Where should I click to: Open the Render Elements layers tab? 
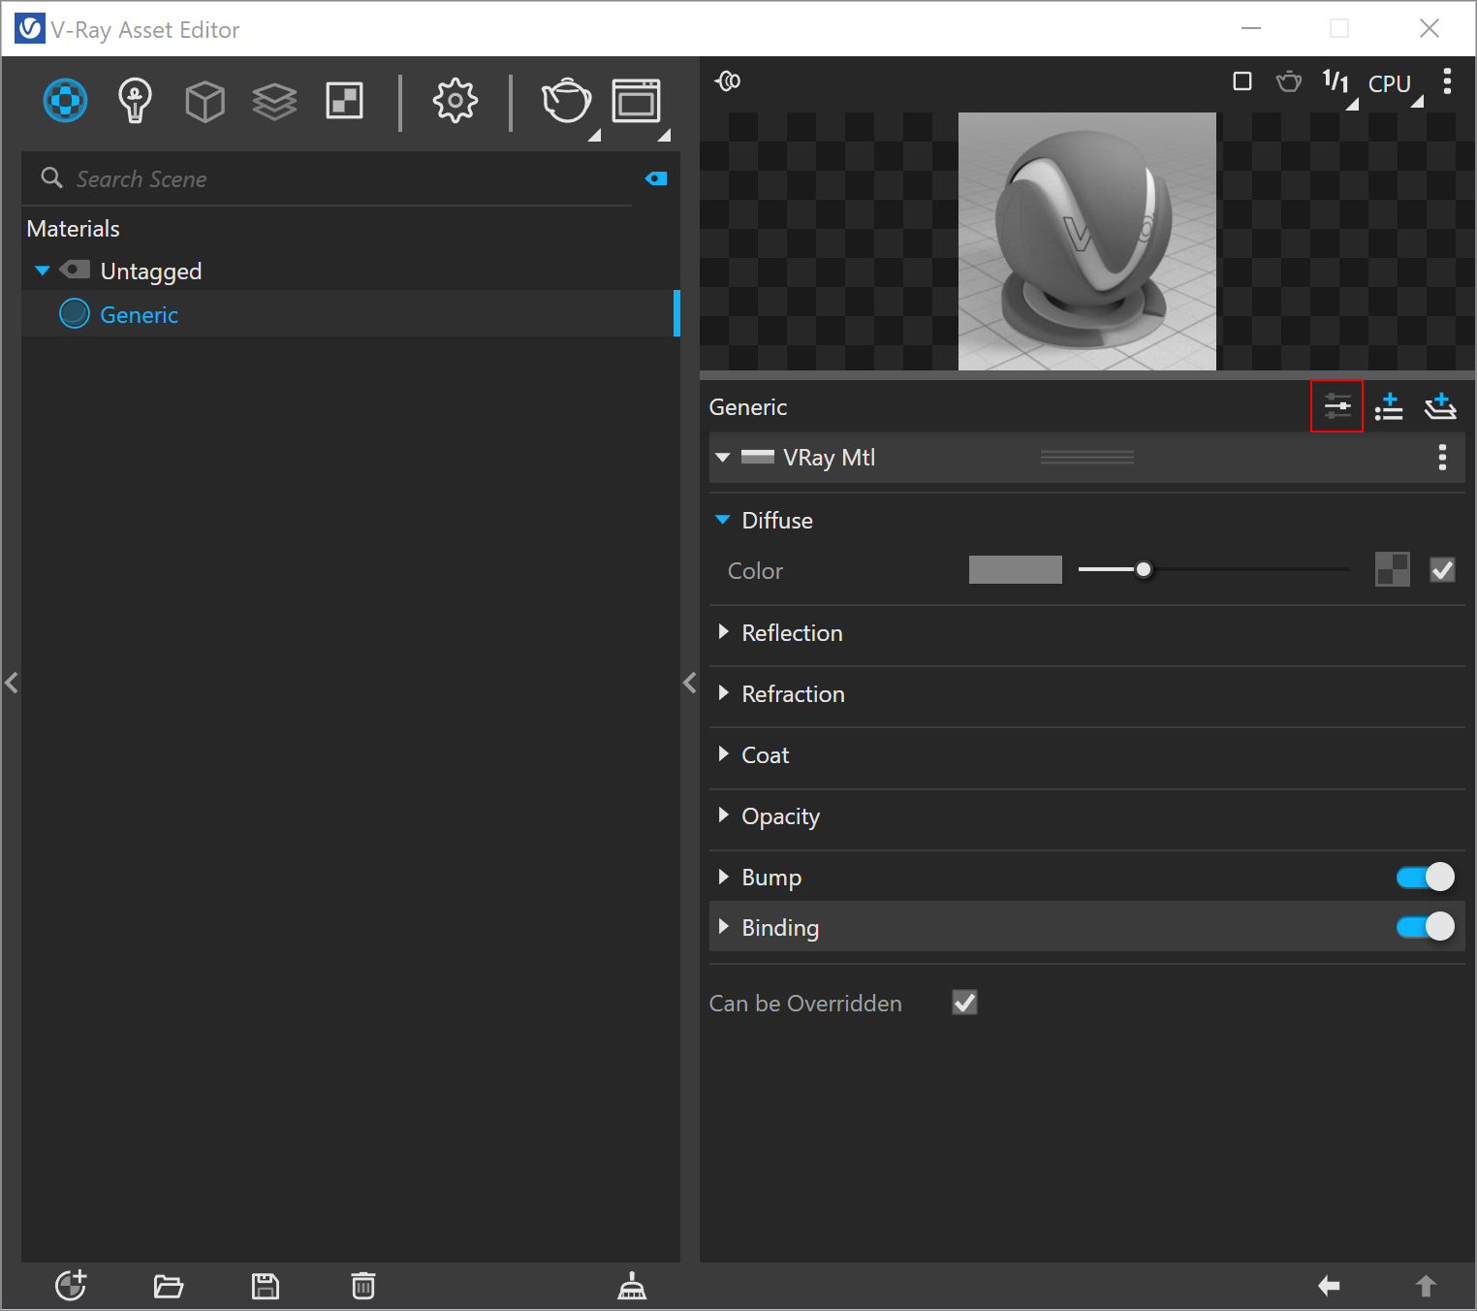click(274, 101)
